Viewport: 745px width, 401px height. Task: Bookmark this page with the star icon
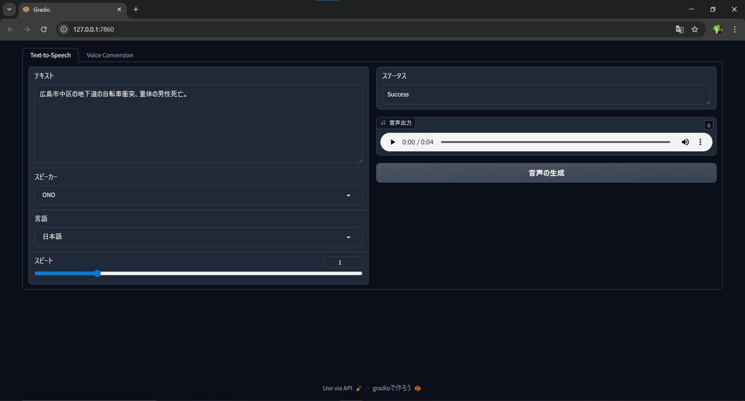click(695, 29)
